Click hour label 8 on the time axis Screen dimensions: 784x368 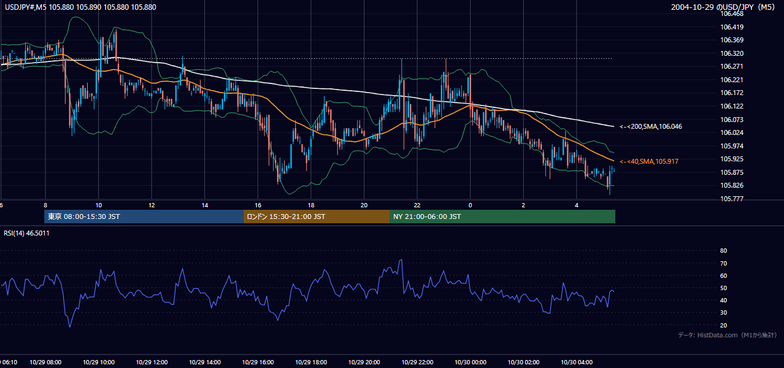pyautogui.click(x=45, y=205)
